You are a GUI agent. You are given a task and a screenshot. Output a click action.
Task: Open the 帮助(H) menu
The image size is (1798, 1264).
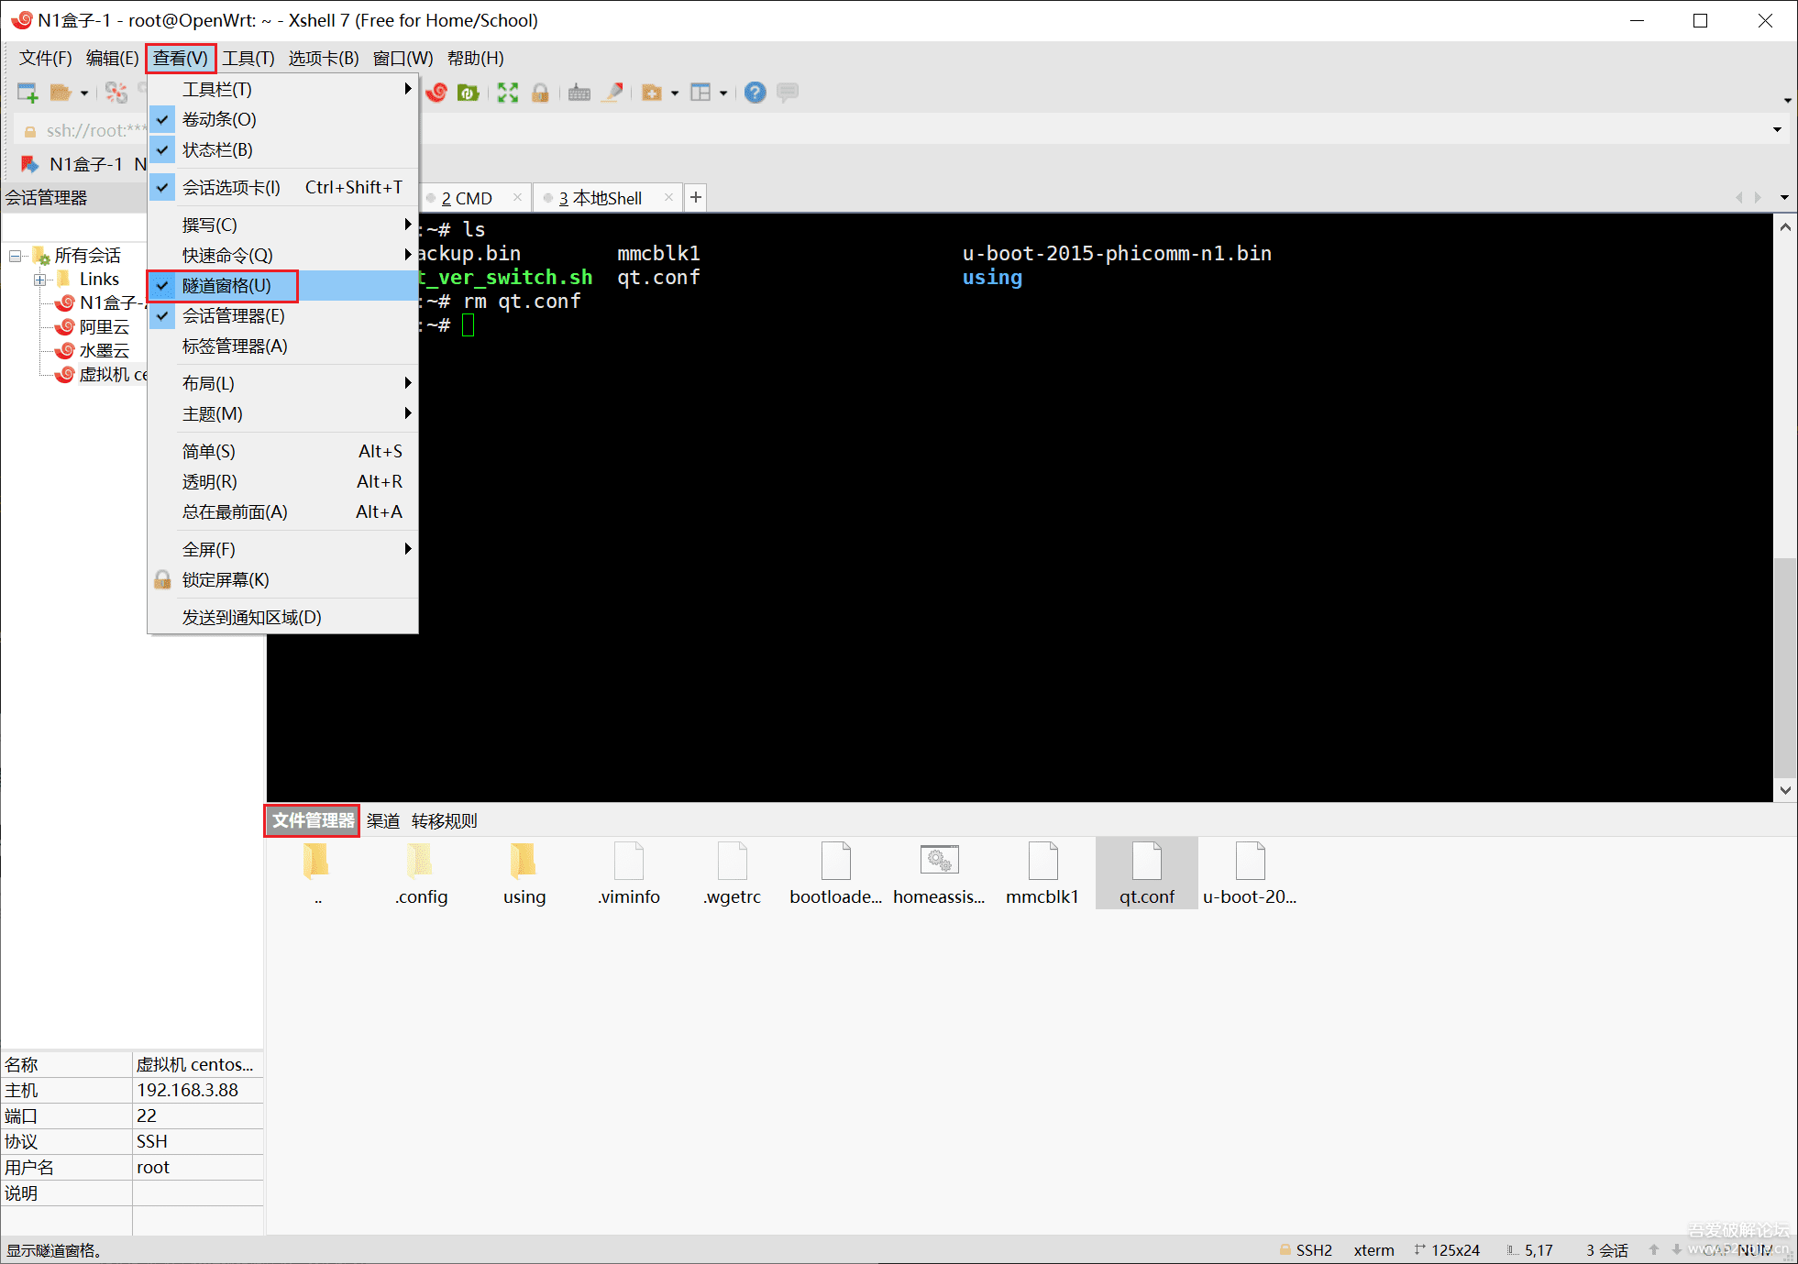click(x=475, y=58)
